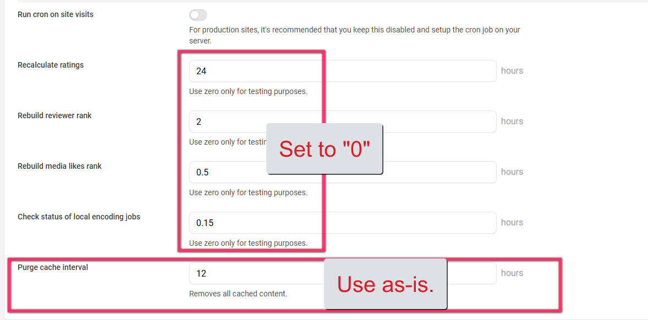Click the Rebuild media likes rank label
Image resolution: width=648 pixels, height=320 pixels.
point(59,166)
